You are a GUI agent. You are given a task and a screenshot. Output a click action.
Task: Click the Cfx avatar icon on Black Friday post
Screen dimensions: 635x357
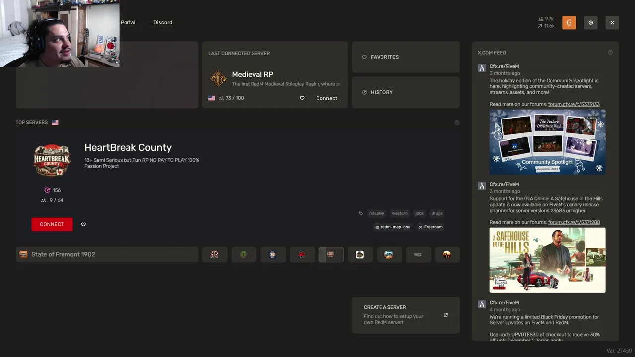click(x=482, y=304)
